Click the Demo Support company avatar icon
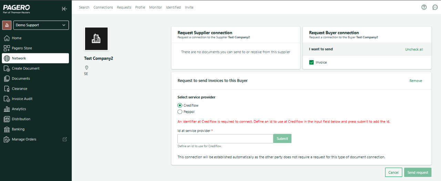Viewport: 441px width, 181px height. coord(7,25)
